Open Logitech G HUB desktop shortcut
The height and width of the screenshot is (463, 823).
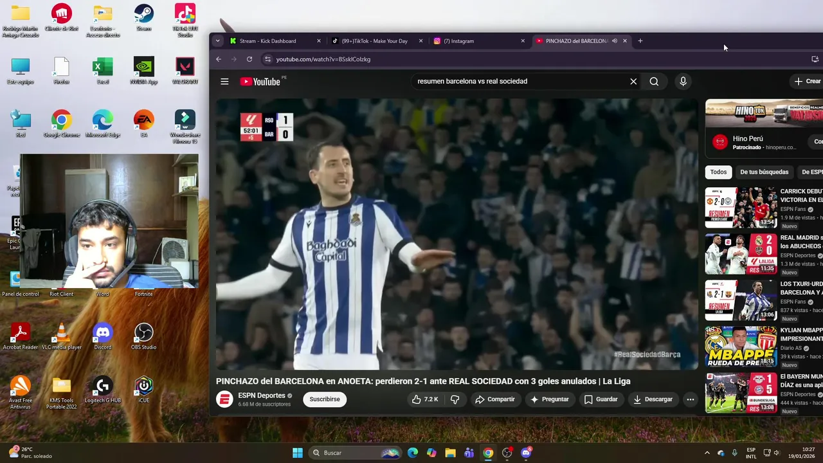click(x=103, y=390)
